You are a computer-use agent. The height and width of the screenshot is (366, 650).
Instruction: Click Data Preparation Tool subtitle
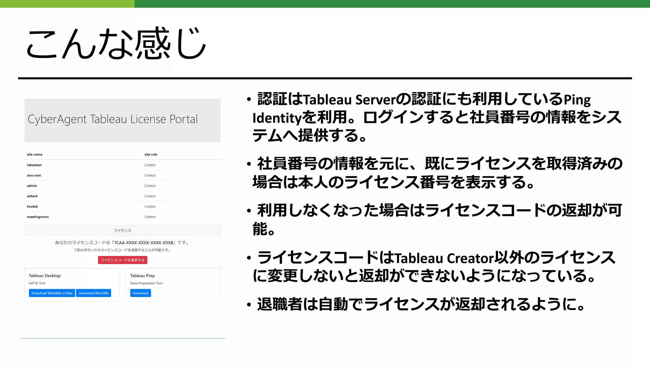(x=146, y=283)
